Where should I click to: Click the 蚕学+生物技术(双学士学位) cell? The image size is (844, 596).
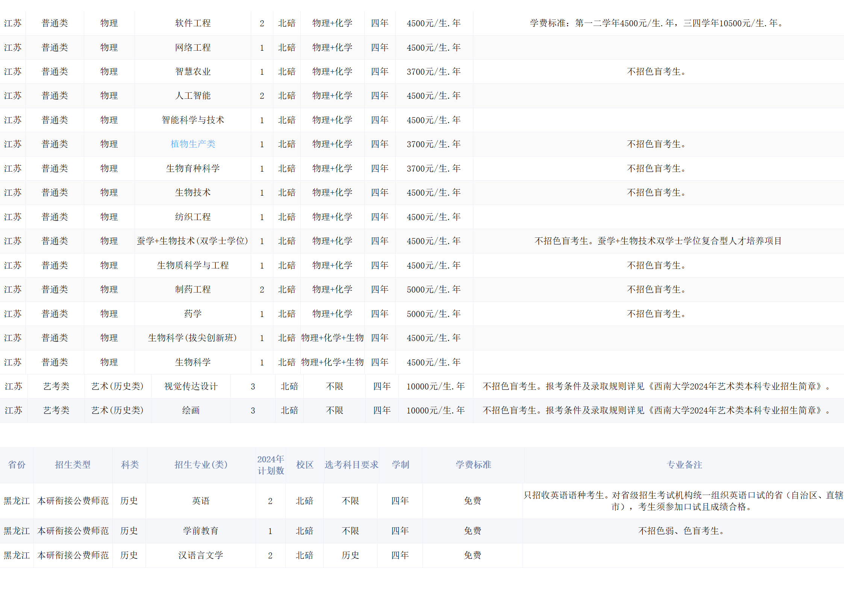[192, 241]
